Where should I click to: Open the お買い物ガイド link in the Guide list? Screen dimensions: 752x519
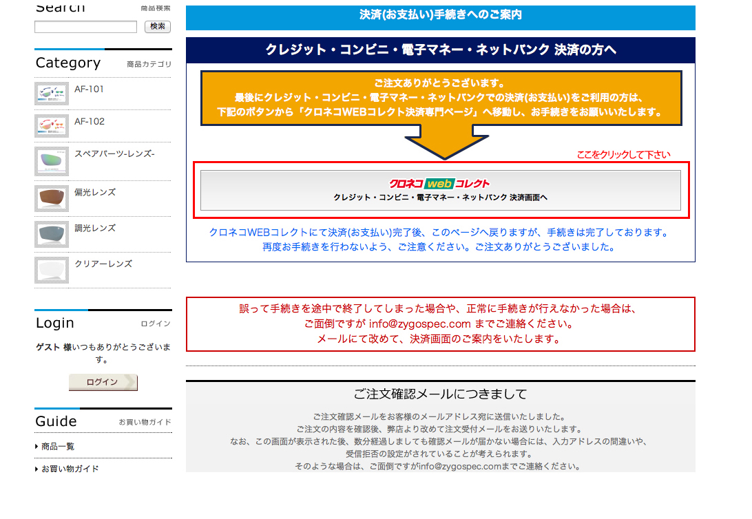[x=70, y=469]
